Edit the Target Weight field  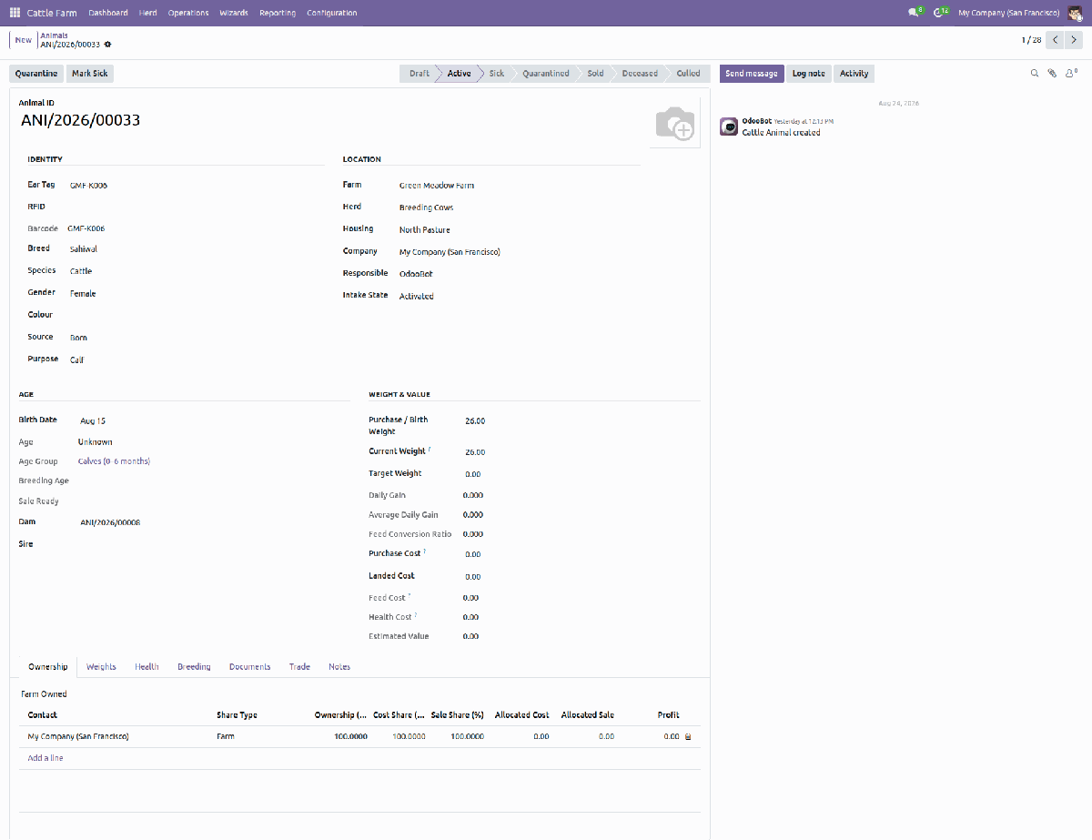(581, 474)
